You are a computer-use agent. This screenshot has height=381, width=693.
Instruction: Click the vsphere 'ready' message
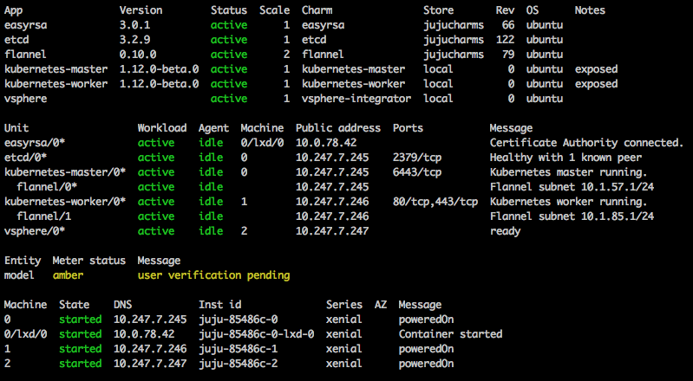coord(505,231)
